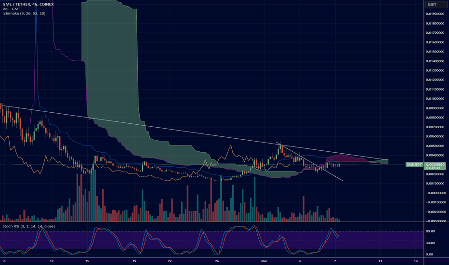
Task: Click 0.00100000 on price axis
Action: (x=435, y=184)
